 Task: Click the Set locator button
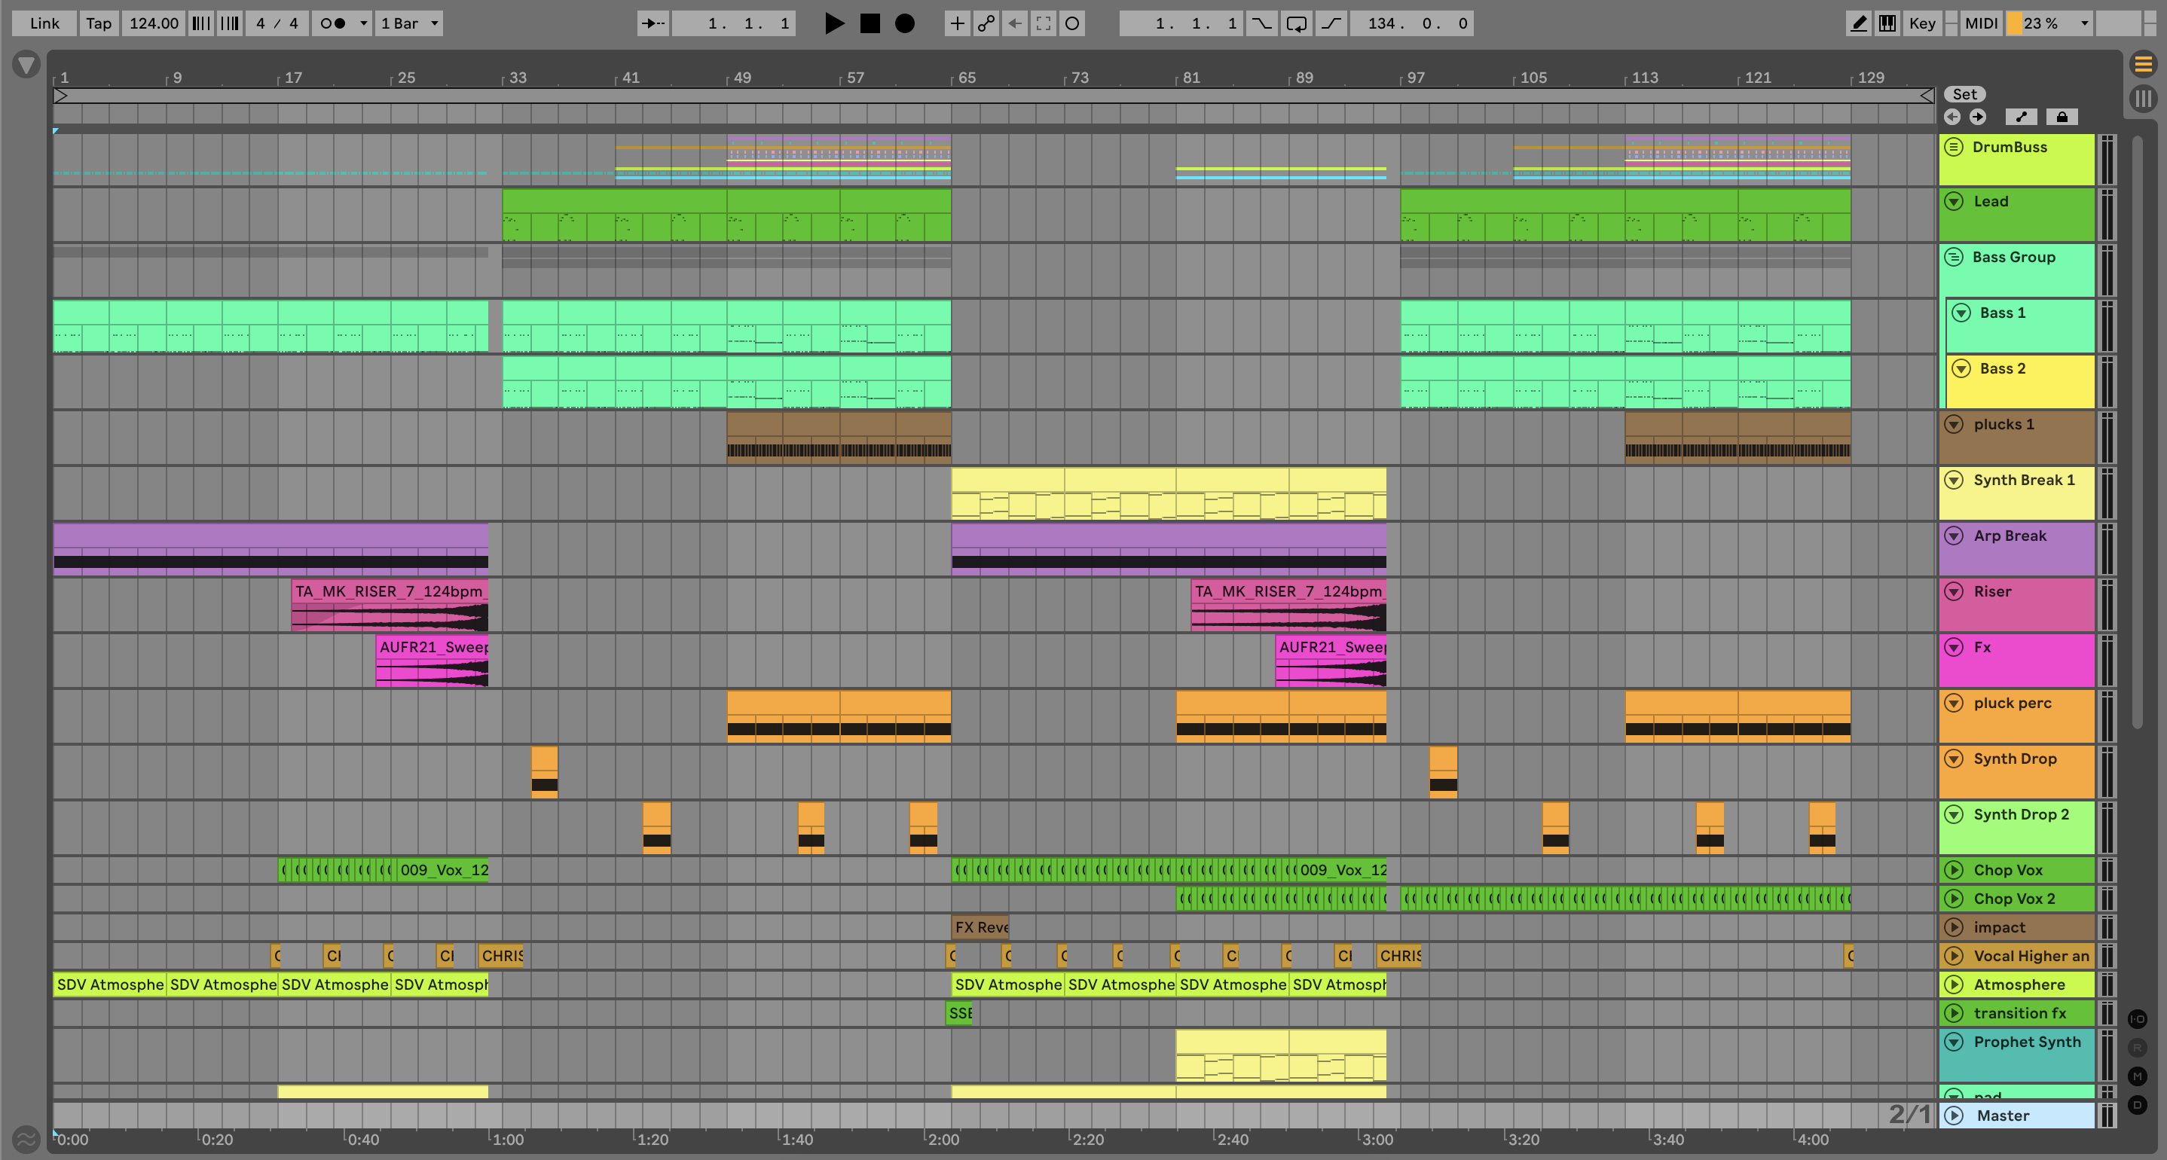[1964, 94]
